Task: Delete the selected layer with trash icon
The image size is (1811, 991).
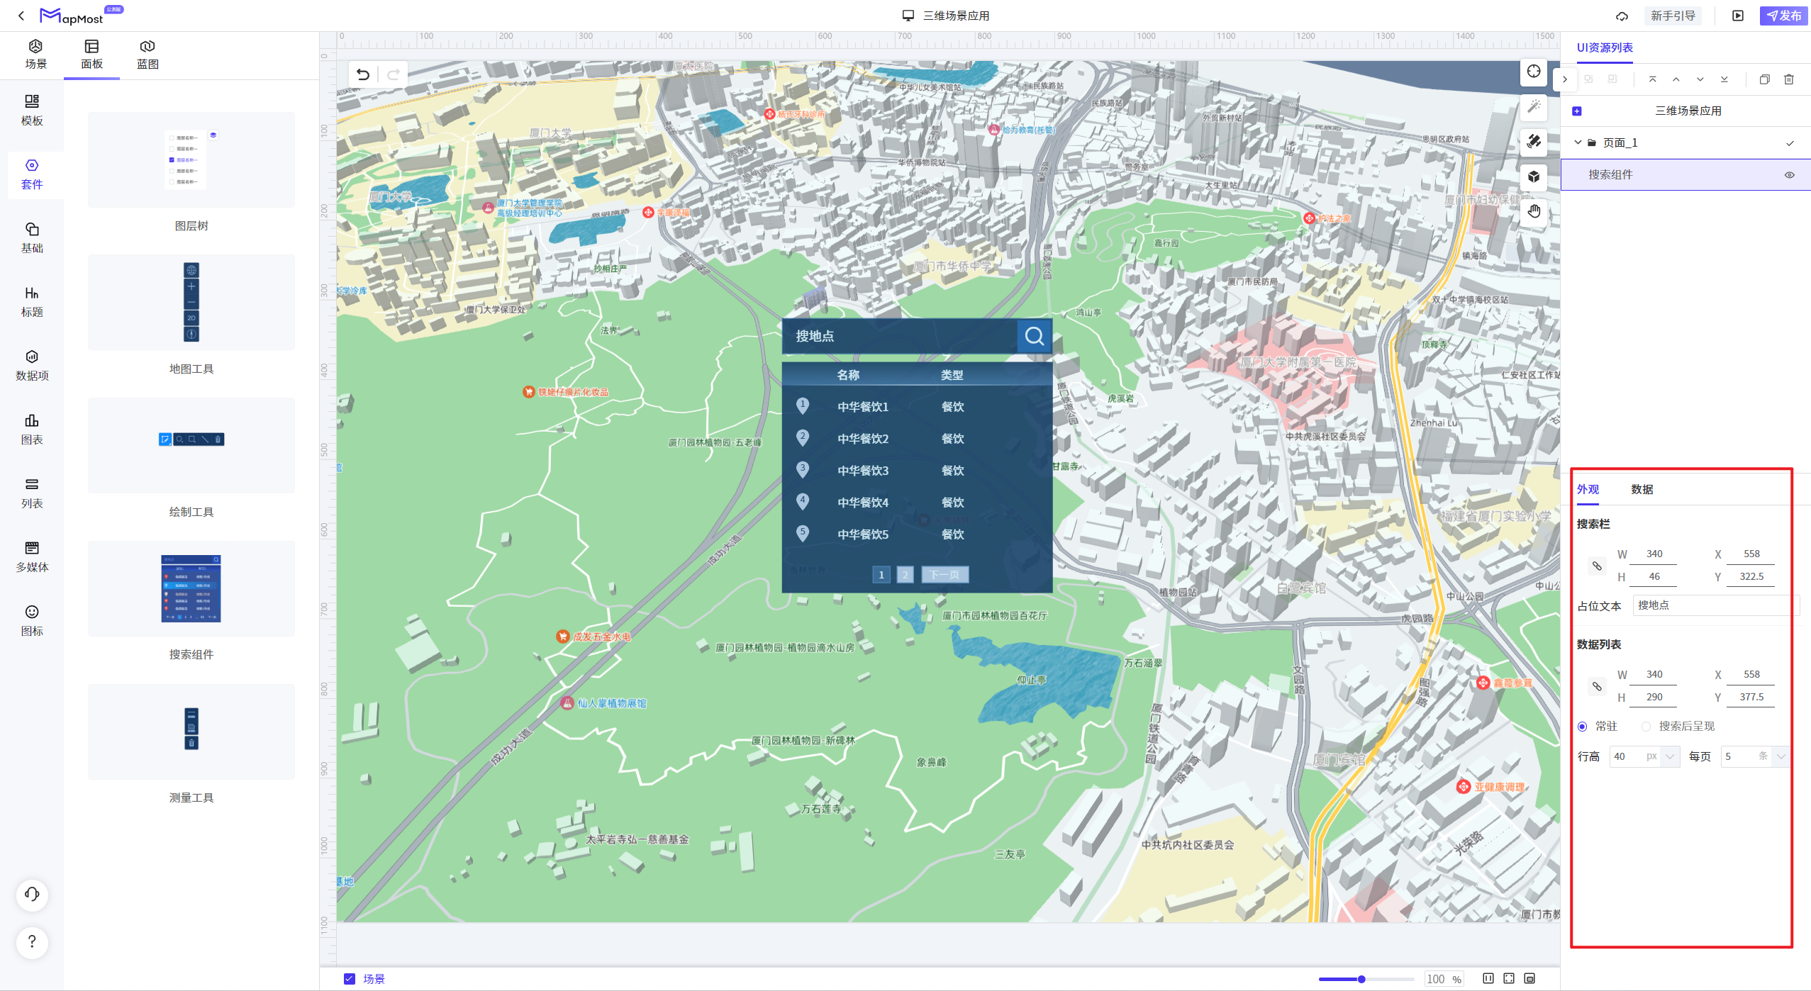Action: 1789,79
